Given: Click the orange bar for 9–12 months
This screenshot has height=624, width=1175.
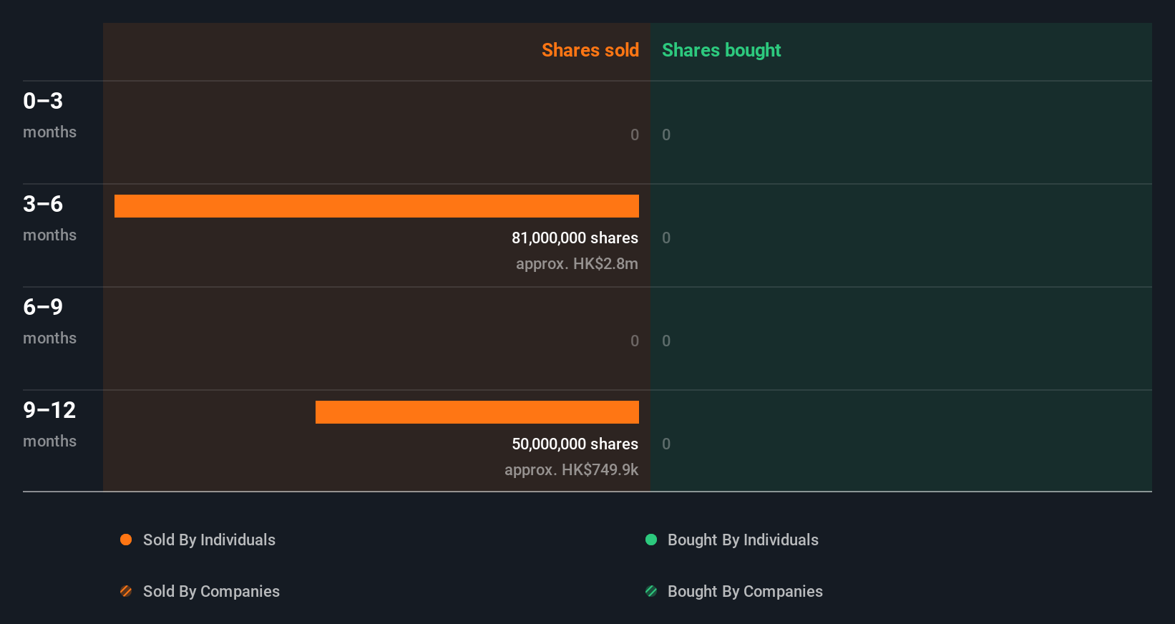Looking at the screenshot, I should (477, 412).
